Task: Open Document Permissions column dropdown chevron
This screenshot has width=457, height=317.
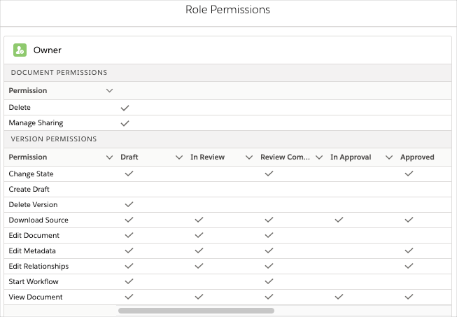Action: tap(108, 90)
